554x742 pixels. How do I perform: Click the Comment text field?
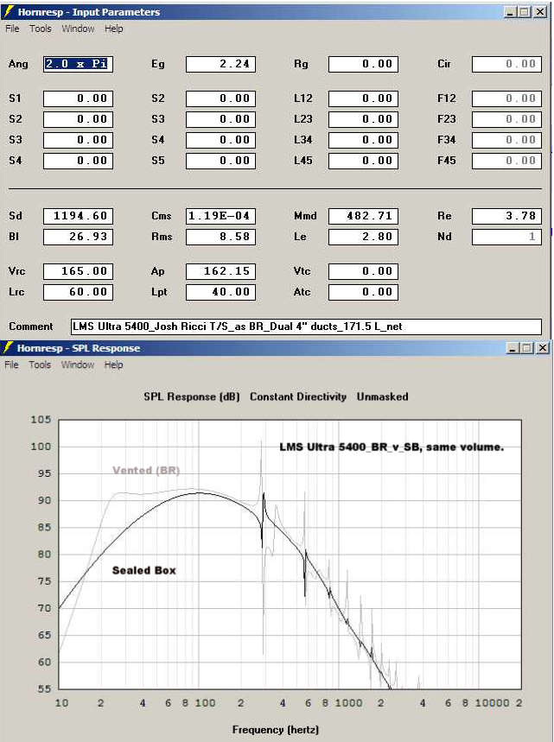(x=306, y=327)
